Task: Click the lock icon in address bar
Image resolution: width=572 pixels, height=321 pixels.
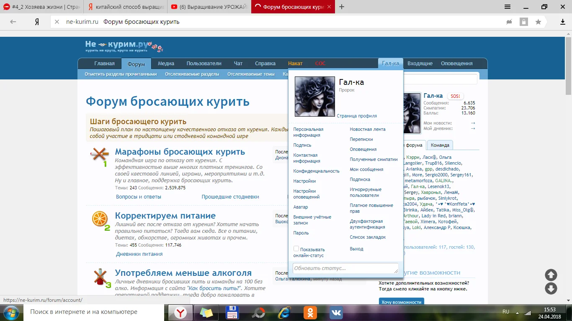Action: (x=523, y=22)
